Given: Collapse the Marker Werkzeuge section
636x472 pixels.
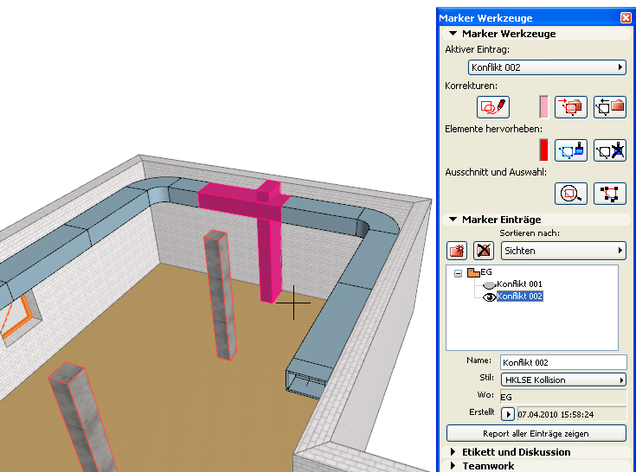Looking at the screenshot, I should [x=453, y=34].
